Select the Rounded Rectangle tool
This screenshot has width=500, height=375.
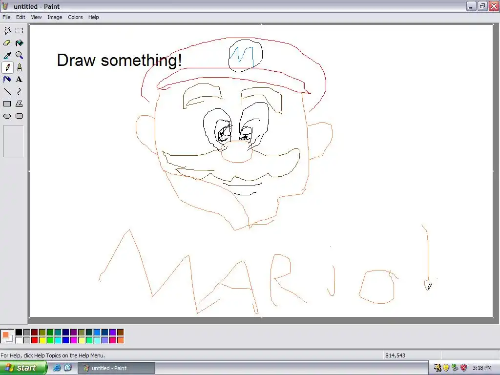point(20,116)
